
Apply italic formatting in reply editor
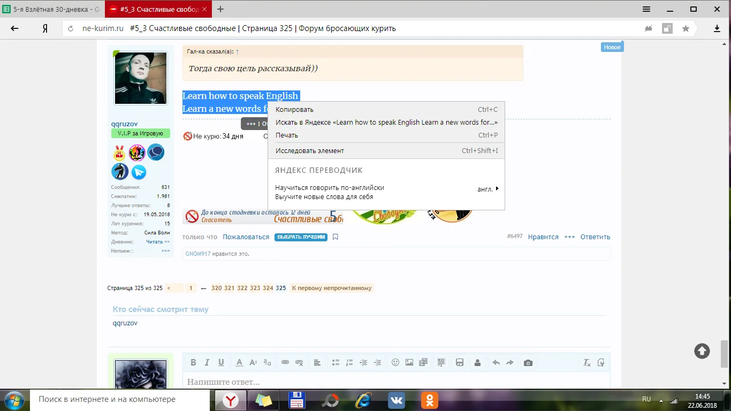tap(207, 362)
